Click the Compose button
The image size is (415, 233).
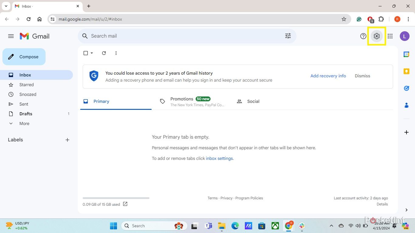pos(24,57)
